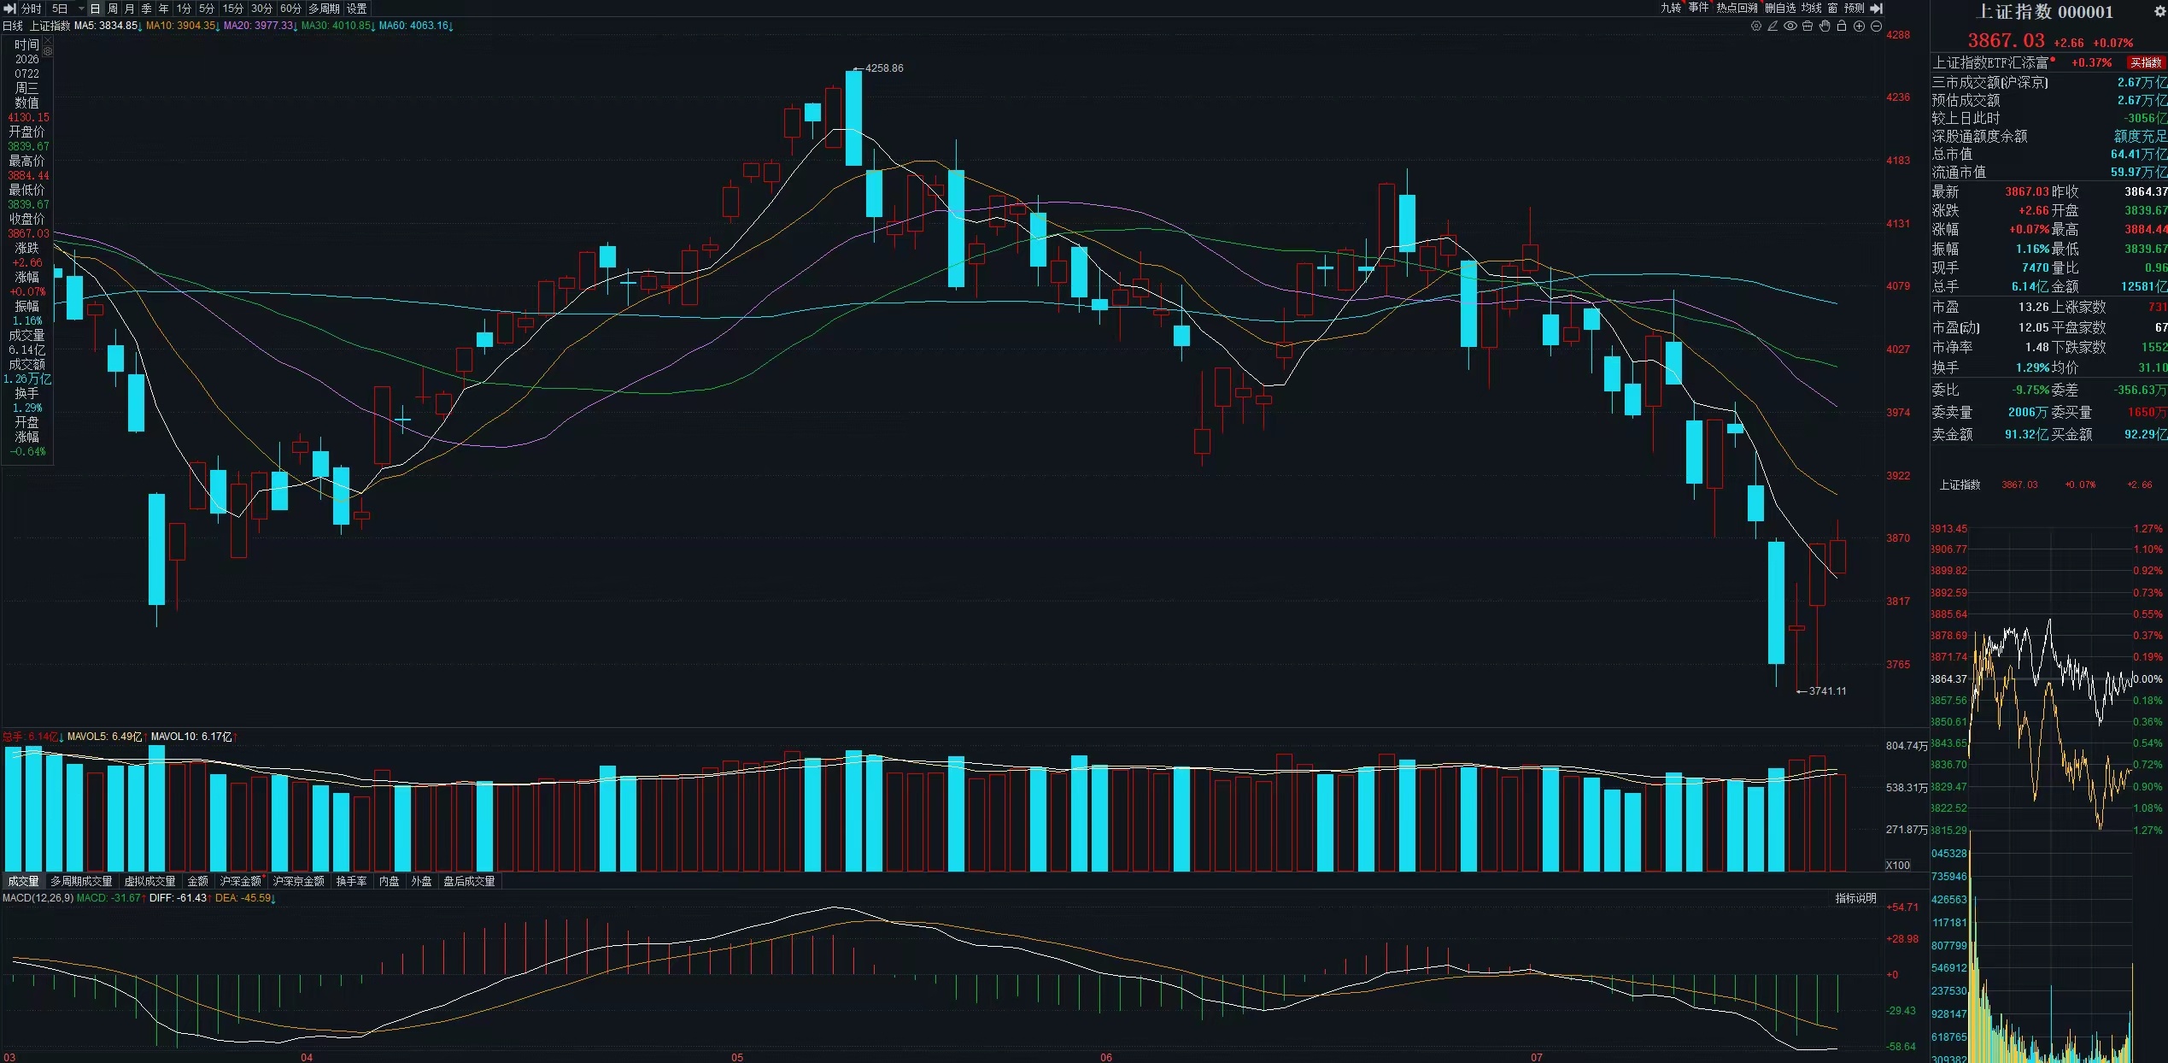2168x1063 pixels.
Task: Toggle the 事件 events overlay
Action: point(1698,8)
